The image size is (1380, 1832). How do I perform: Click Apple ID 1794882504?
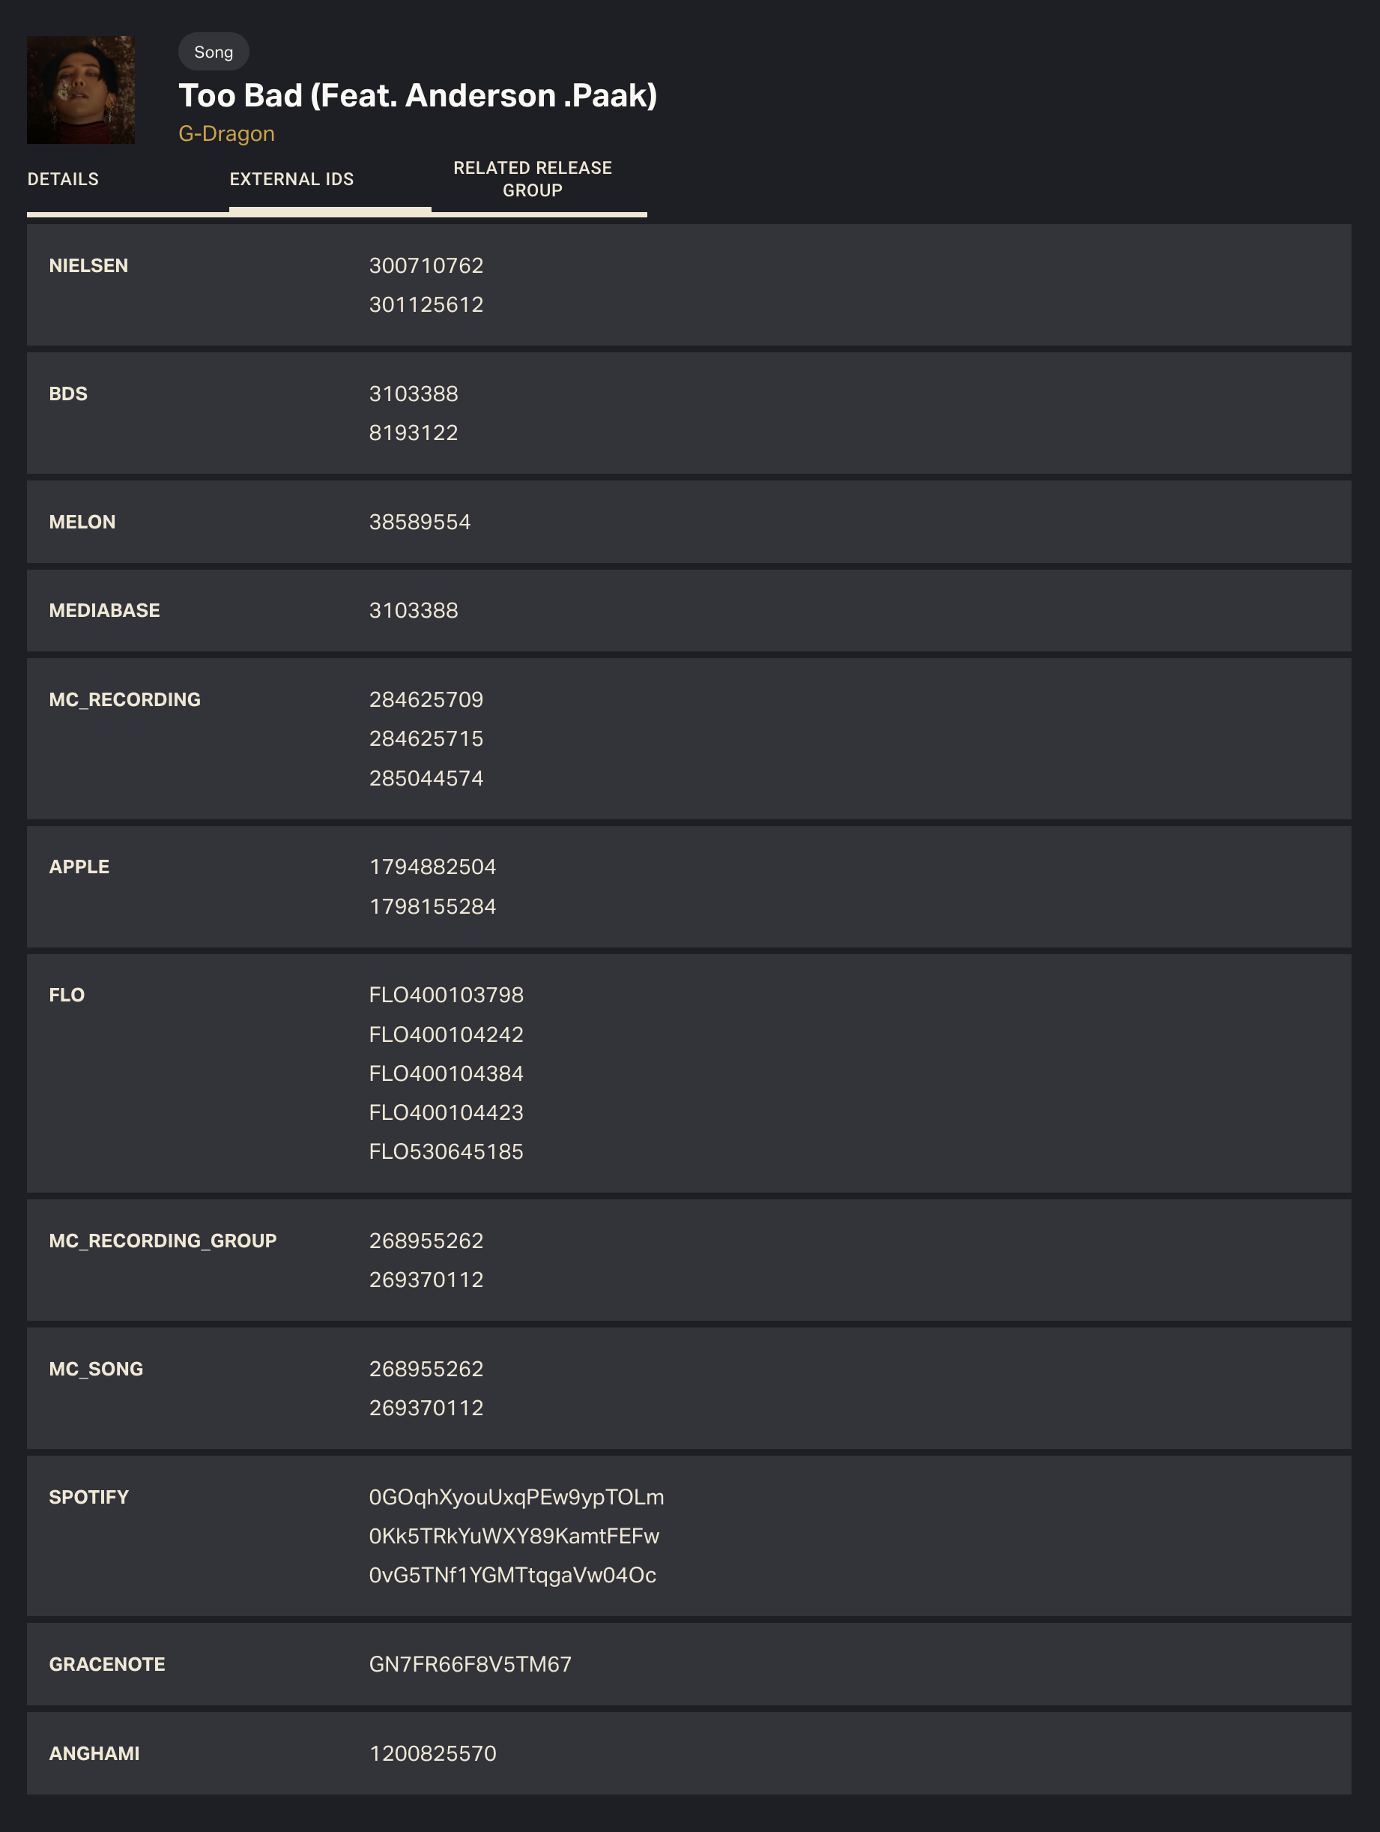[432, 867]
